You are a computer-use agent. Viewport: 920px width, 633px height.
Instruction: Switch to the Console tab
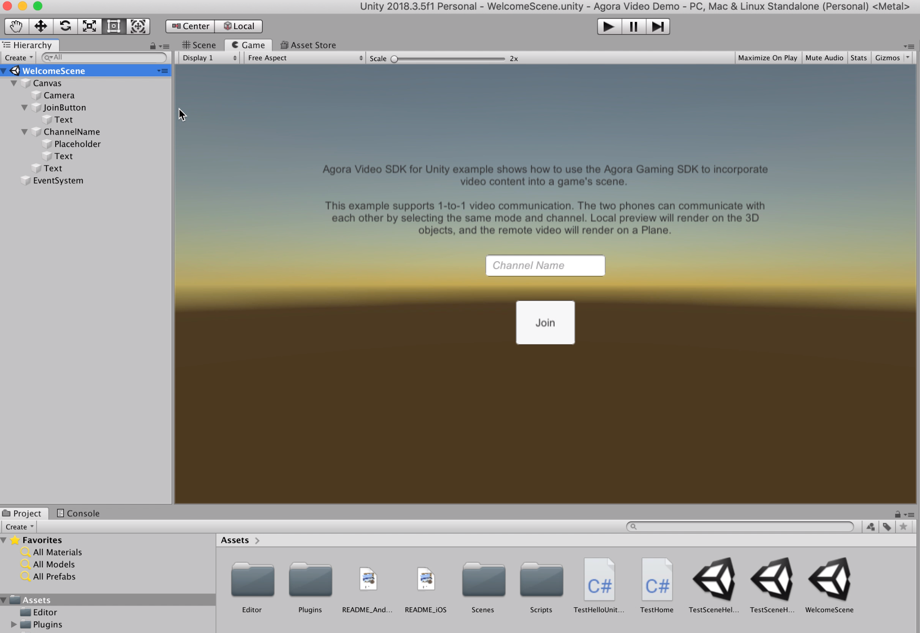coord(78,513)
